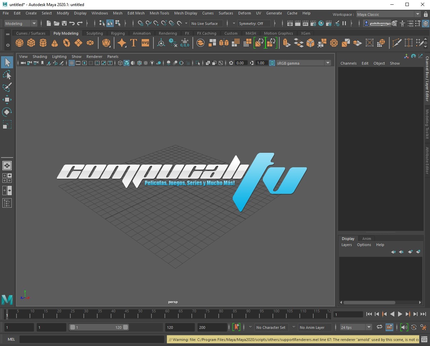Open the sRGB gamma dropdown

point(303,63)
